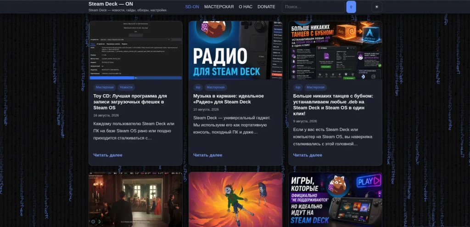
Task: Open the Радио для Steam Deck thumbnail
Action: pyautogui.click(x=235, y=50)
